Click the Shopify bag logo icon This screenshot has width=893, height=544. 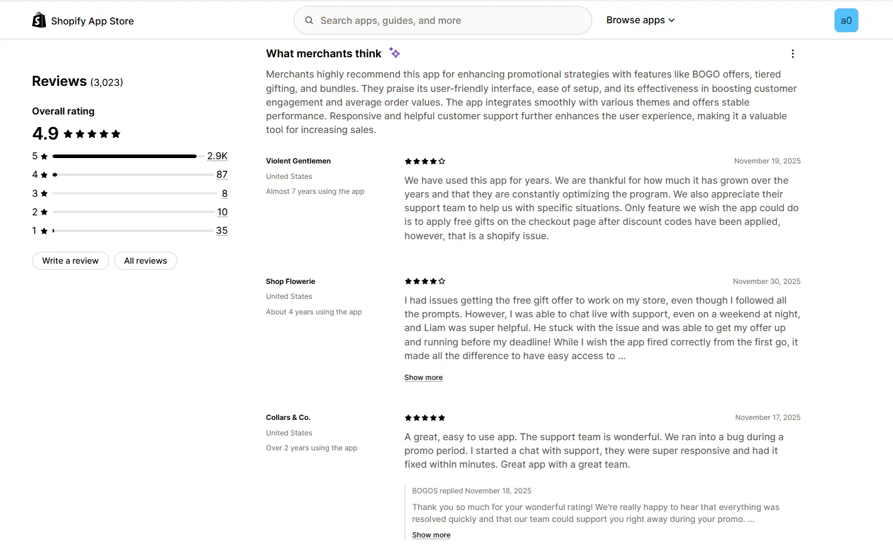coord(39,21)
